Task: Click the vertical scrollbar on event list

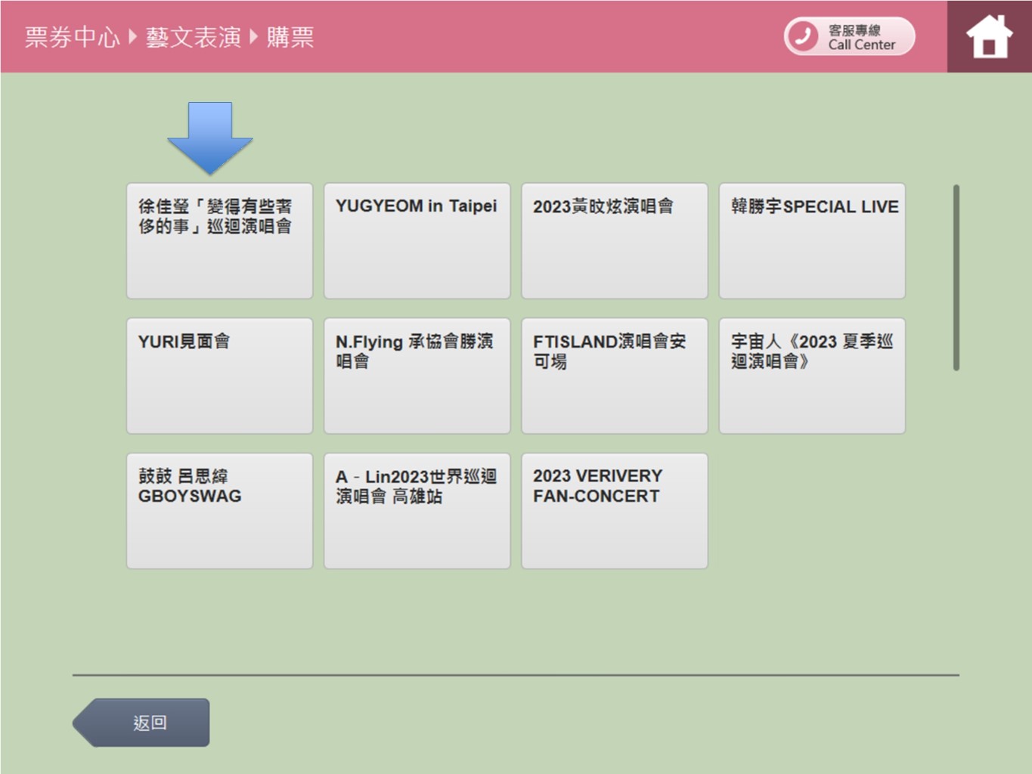Action: point(956,277)
